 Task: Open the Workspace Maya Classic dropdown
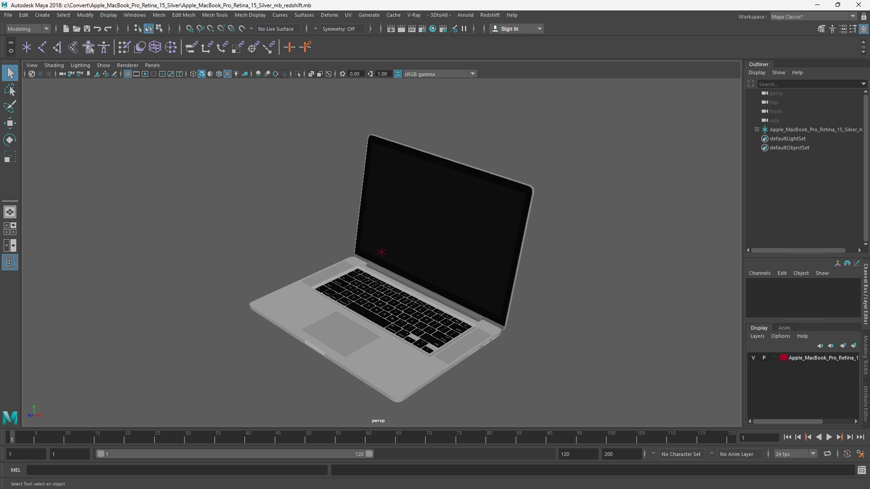(813, 17)
